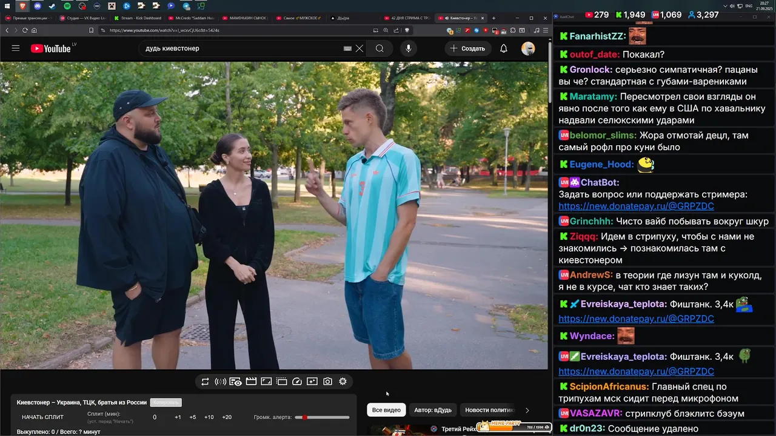Image resolution: width=776 pixels, height=436 pixels.
Task: Open a new browser tab with plus
Action: coord(493,18)
